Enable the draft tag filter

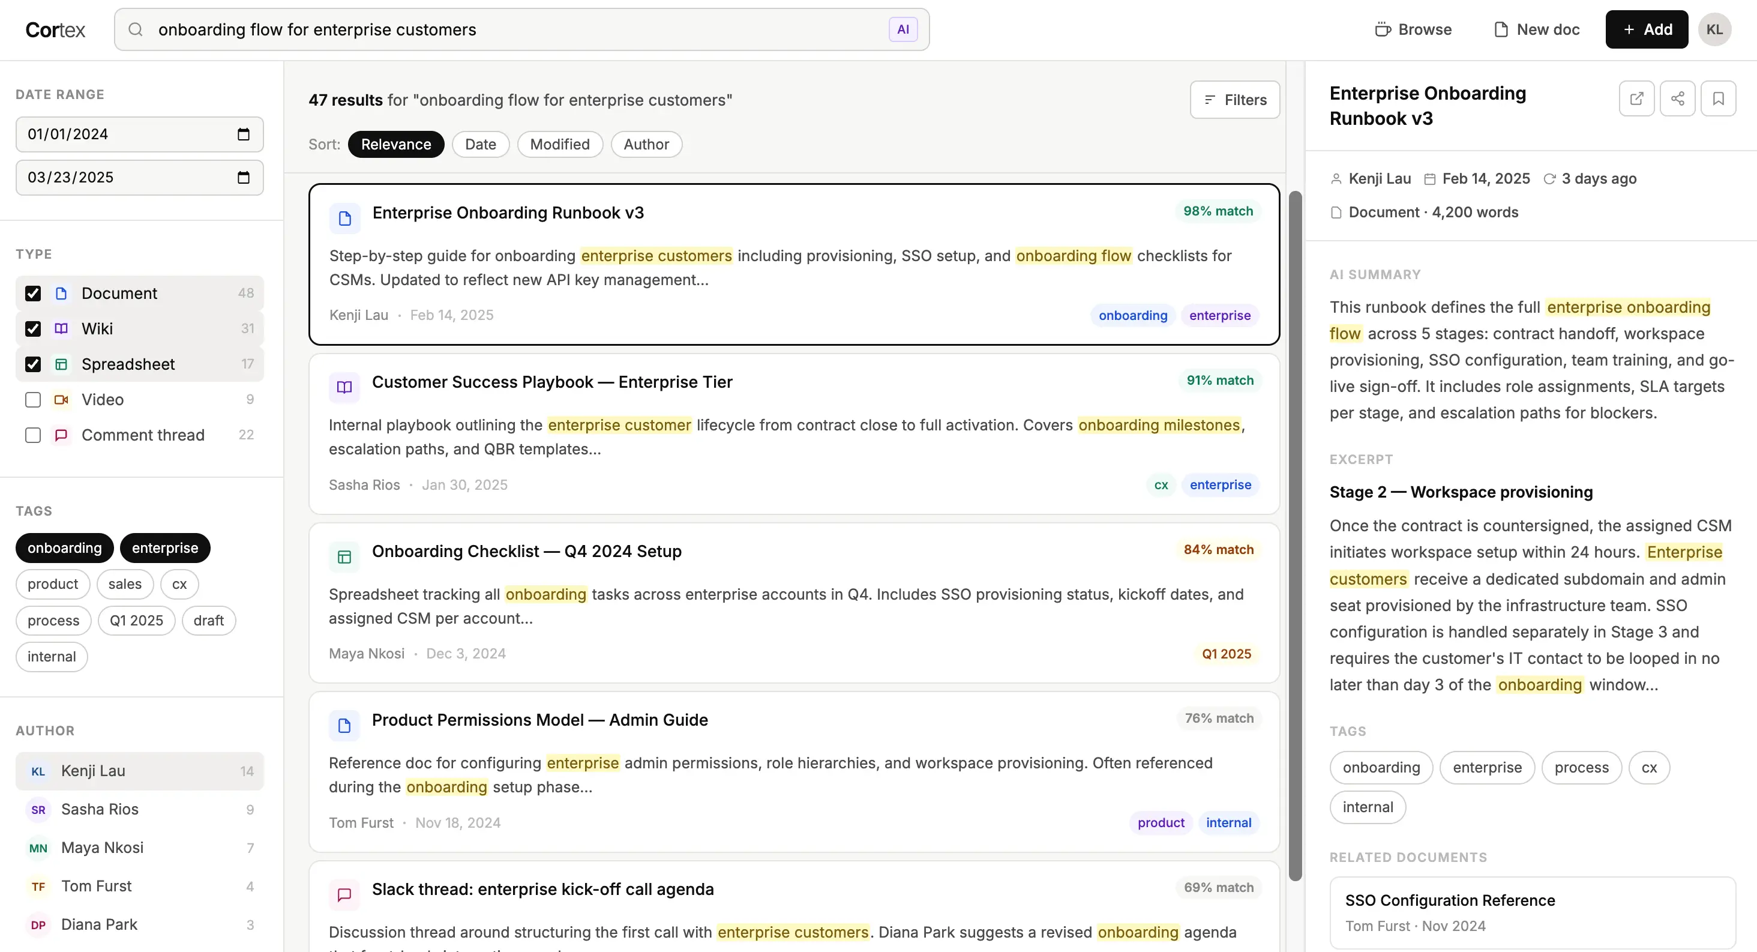pyautogui.click(x=209, y=620)
